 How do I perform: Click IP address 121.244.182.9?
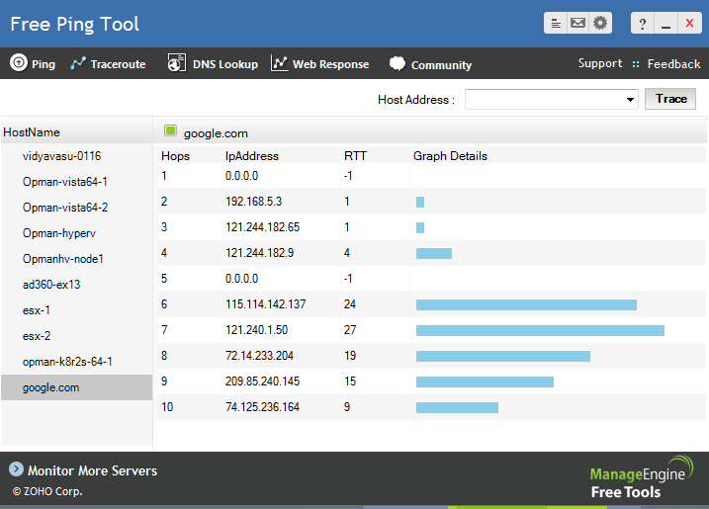pyautogui.click(x=259, y=253)
